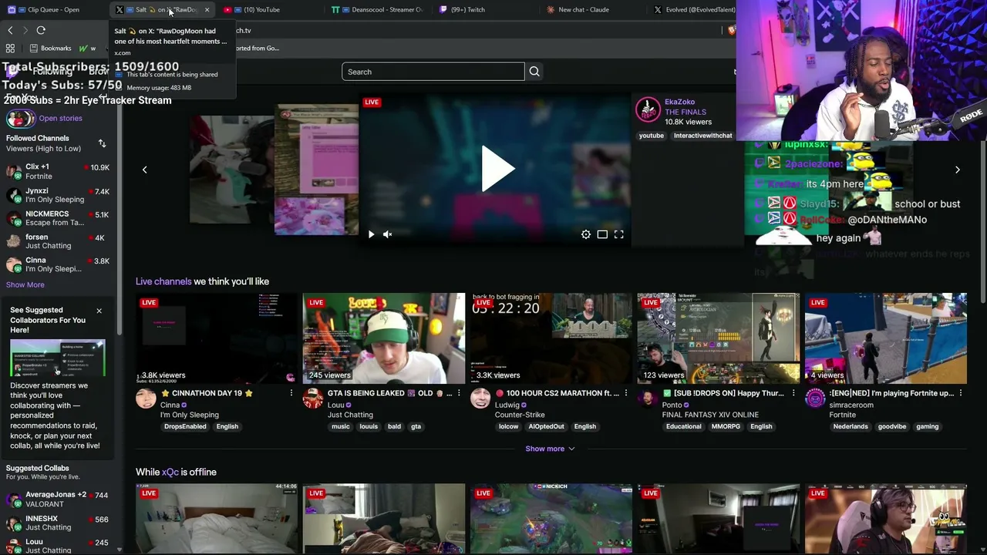Click Ponto's avatar under SUB DROPS stream
Image resolution: width=987 pixels, height=555 pixels.
pos(648,399)
